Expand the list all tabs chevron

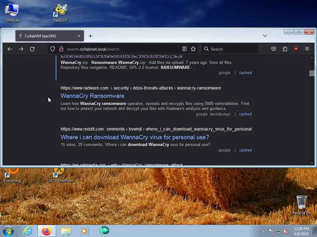(x=265, y=36)
